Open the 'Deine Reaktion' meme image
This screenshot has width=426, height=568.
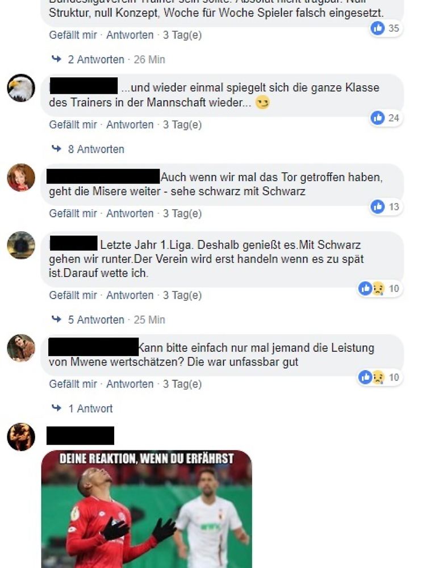coord(147,509)
